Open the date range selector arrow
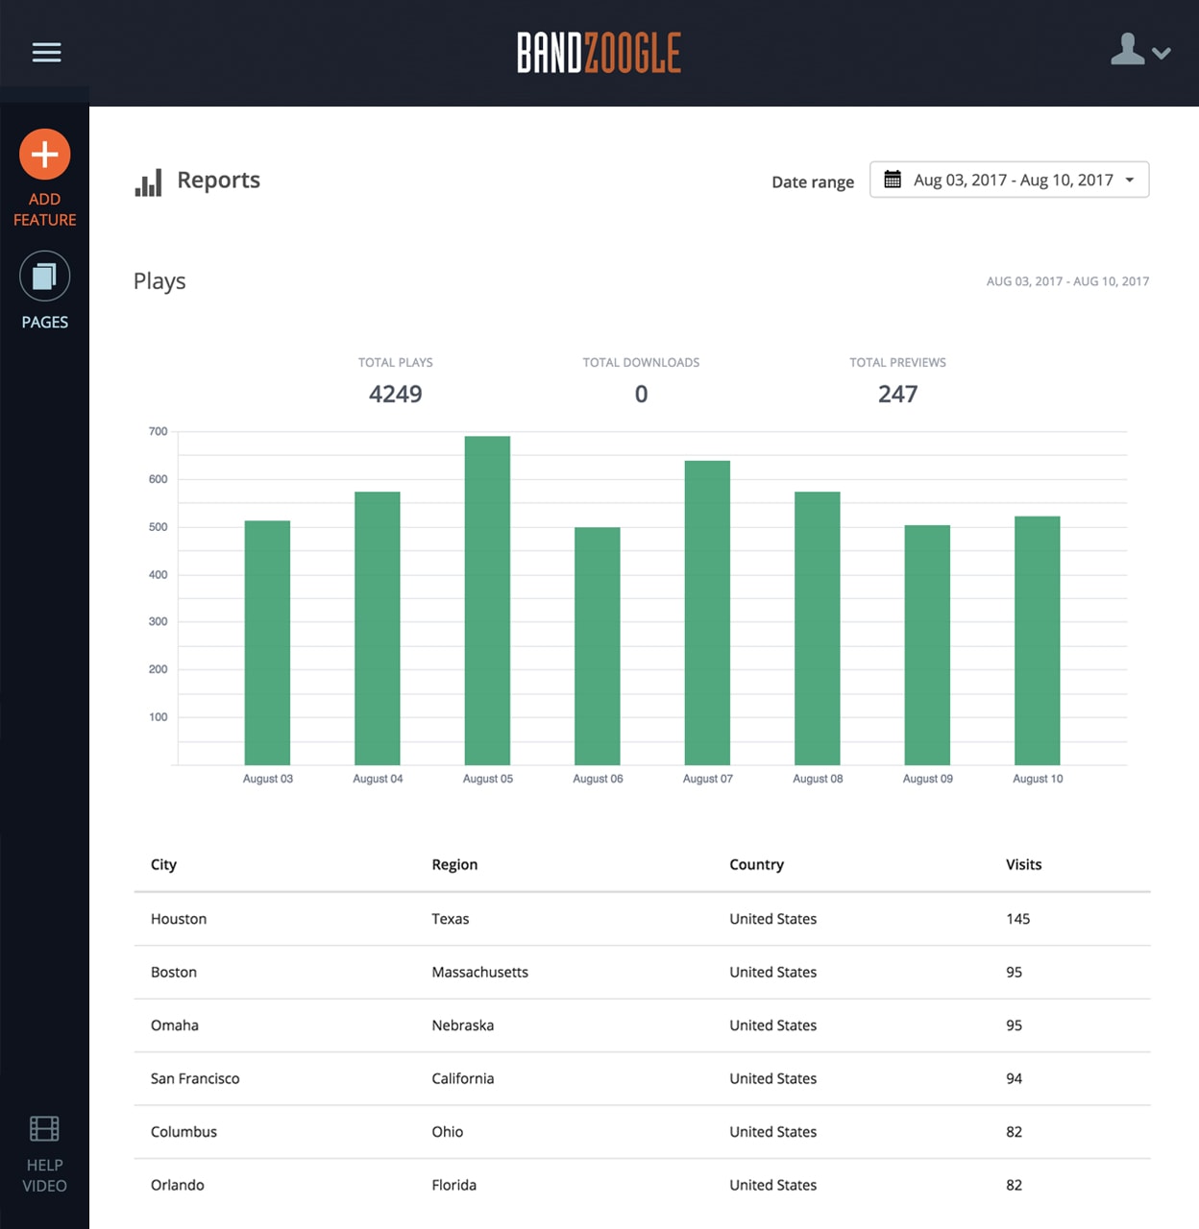Screen dimensions: 1199x1229 point(1130,180)
